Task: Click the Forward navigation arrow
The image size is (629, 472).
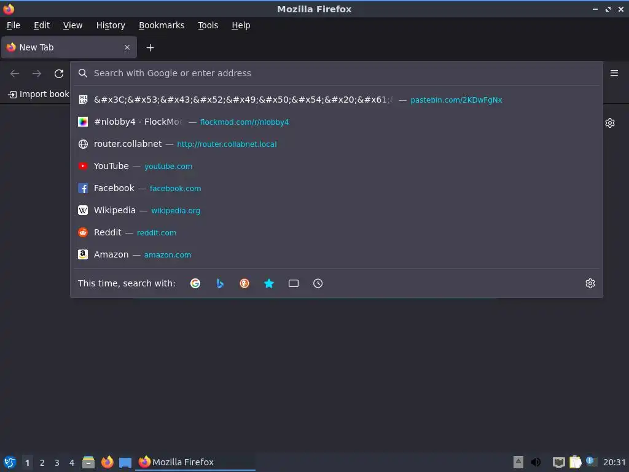Action: tap(37, 74)
